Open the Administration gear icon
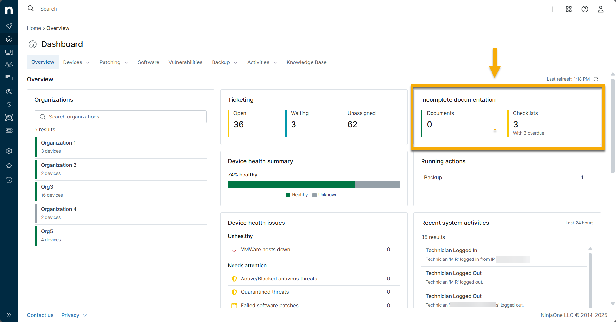616x322 pixels. [9, 151]
